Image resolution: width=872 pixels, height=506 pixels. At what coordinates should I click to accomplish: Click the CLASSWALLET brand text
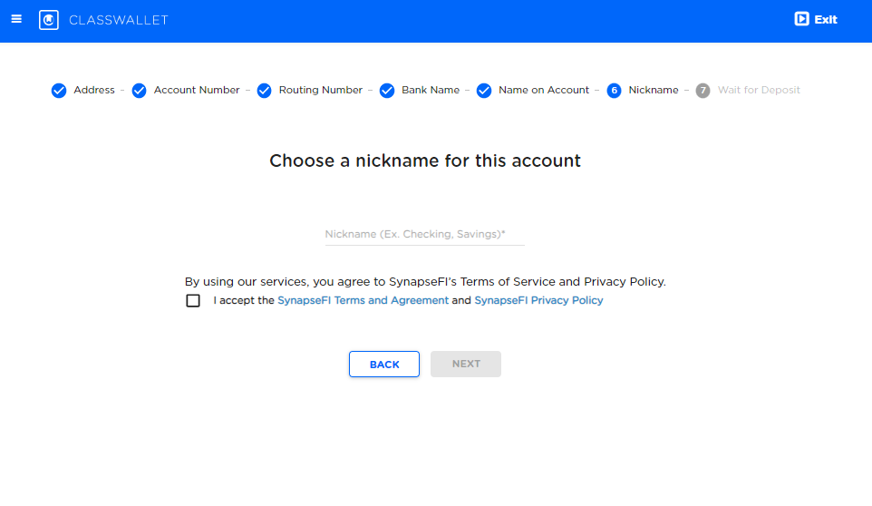tap(119, 20)
